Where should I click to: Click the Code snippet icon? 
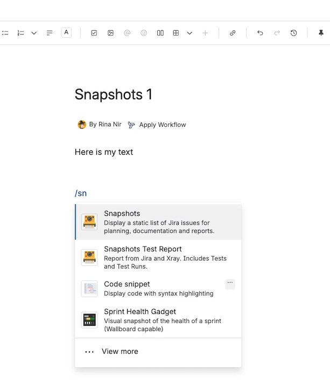coord(89,289)
